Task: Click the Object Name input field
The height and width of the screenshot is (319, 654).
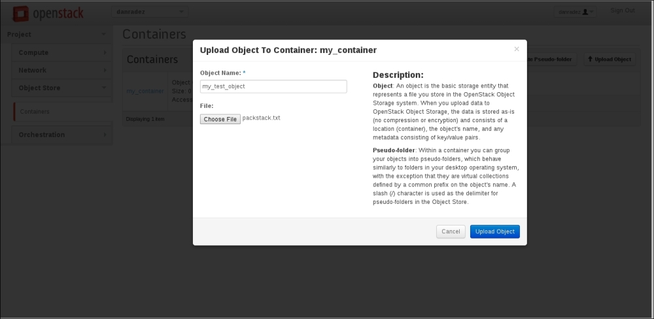Action: [x=273, y=86]
